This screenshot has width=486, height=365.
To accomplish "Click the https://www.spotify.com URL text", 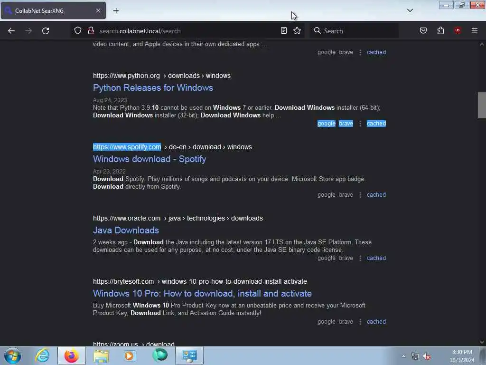I will 127,147.
